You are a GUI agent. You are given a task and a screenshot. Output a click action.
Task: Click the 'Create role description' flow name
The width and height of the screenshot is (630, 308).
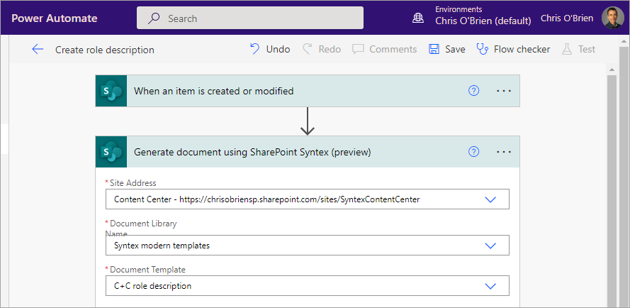point(104,50)
